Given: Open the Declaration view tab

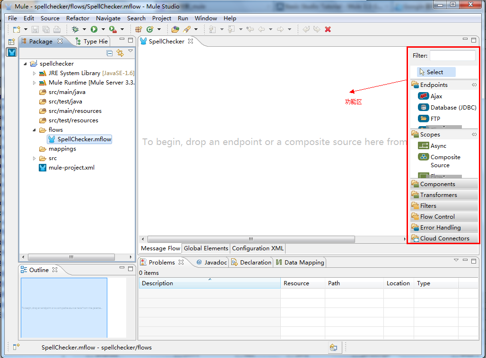Looking at the screenshot, I should click(x=252, y=262).
